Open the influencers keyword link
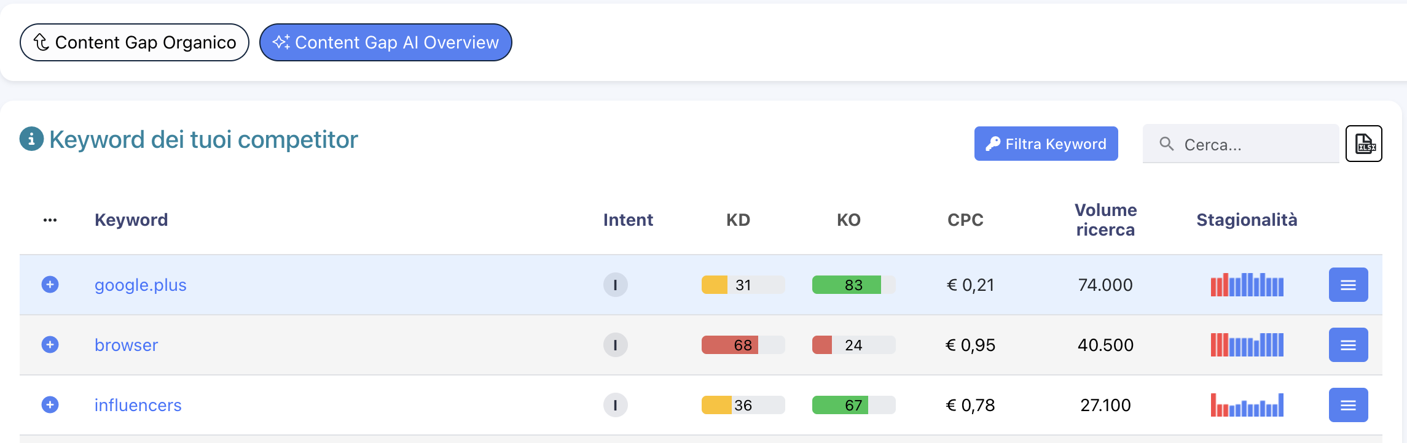This screenshot has width=1407, height=443. click(x=138, y=406)
